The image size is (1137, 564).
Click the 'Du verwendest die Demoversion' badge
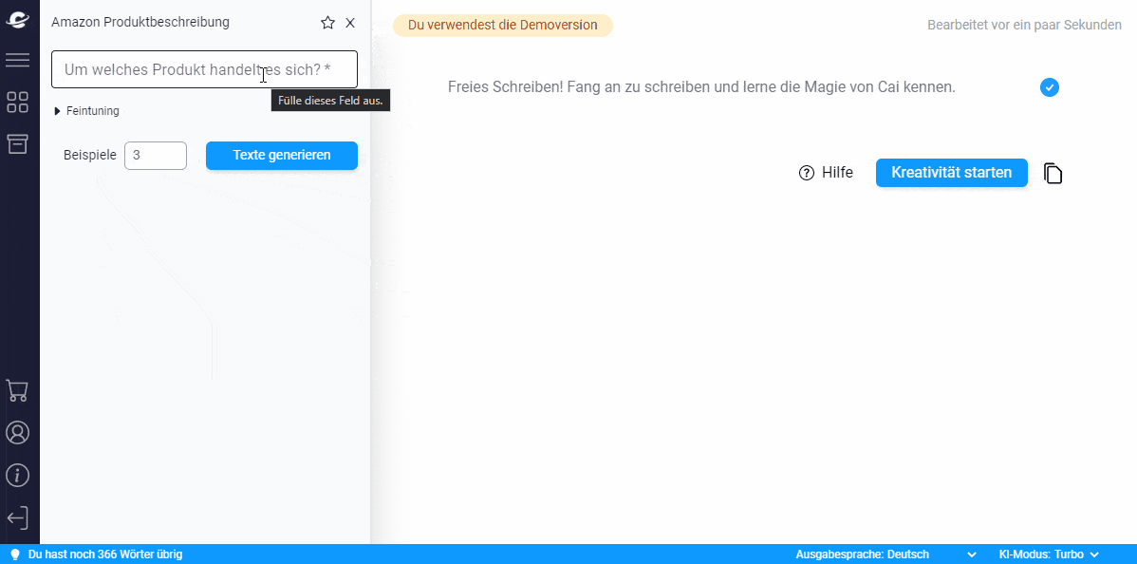click(502, 26)
